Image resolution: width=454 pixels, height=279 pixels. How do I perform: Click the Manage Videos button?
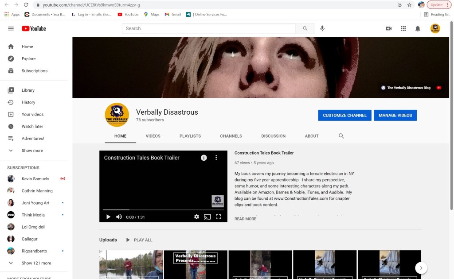(395, 115)
